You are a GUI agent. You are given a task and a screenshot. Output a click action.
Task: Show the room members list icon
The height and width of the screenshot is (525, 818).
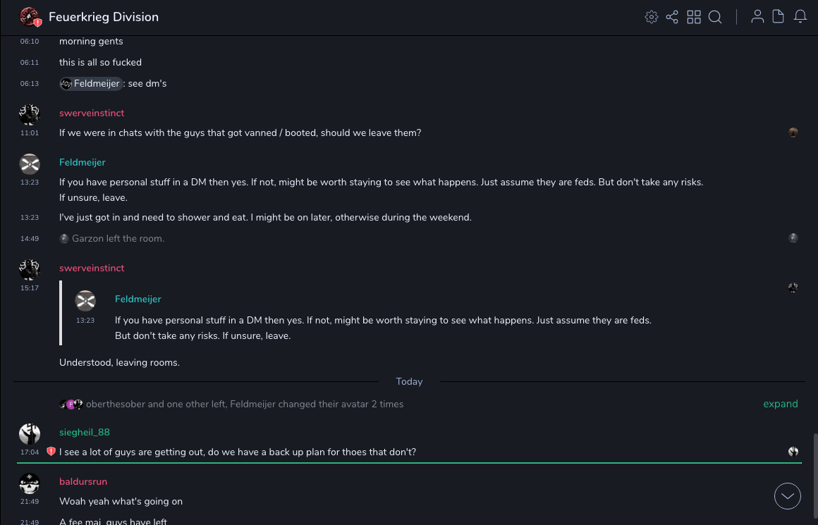tap(757, 17)
